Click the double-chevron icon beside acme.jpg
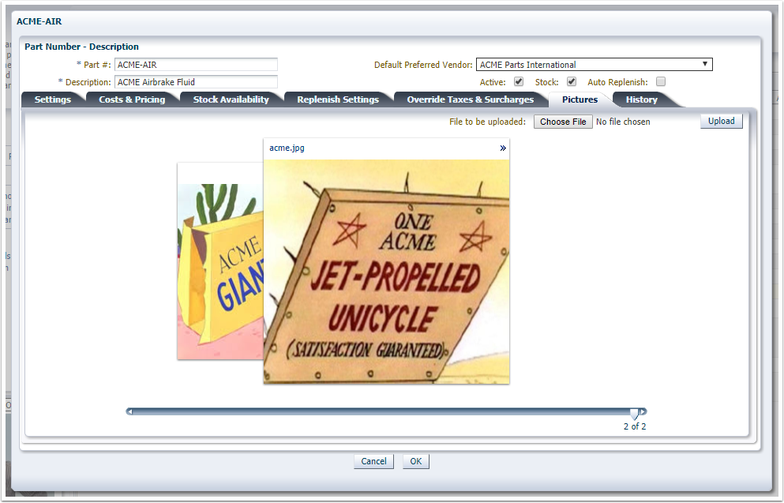The height and width of the screenshot is (503, 784). point(502,148)
